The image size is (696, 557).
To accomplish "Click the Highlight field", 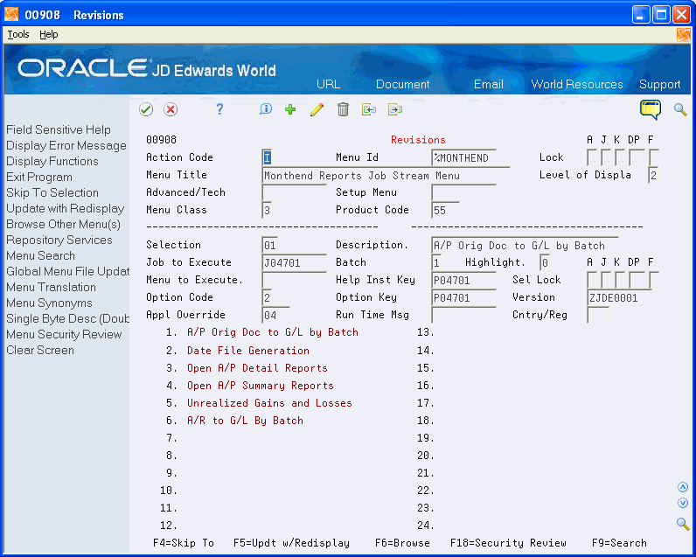I will coord(545,262).
